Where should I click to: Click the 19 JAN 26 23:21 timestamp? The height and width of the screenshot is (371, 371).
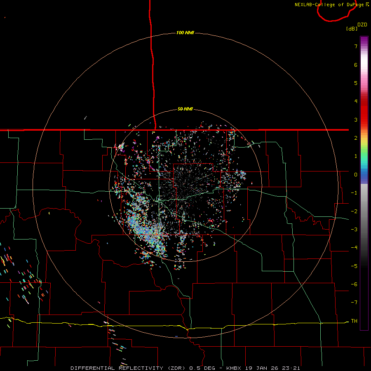pos(272,368)
